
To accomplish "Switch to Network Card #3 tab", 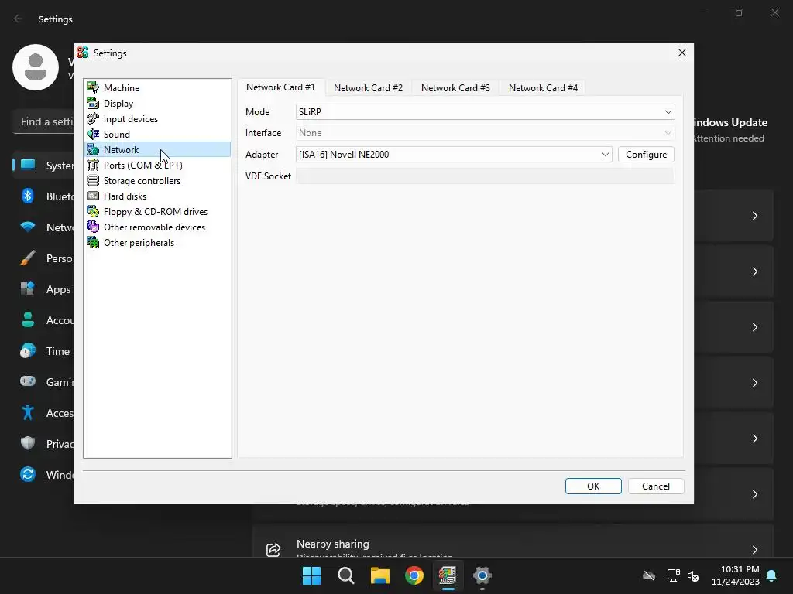I will click(x=455, y=88).
